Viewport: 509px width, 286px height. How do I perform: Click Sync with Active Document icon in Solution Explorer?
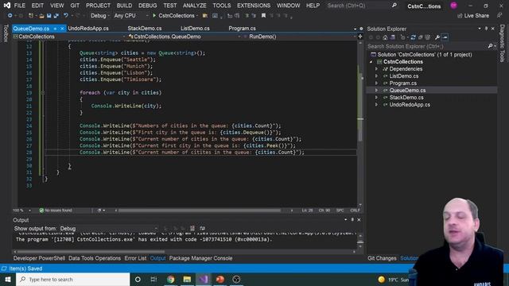[x=413, y=37]
